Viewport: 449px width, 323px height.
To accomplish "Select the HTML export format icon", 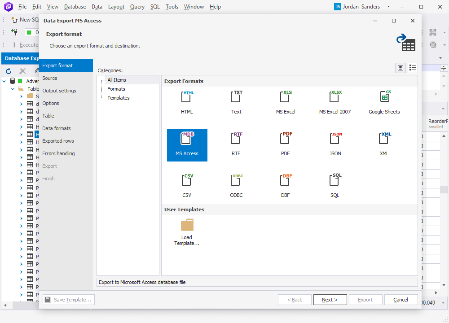I will point(187,100).
